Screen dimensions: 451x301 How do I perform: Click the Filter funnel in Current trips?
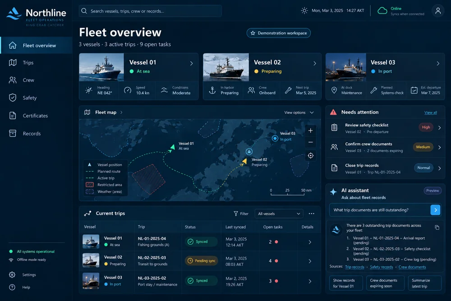[x=236, y=213]
